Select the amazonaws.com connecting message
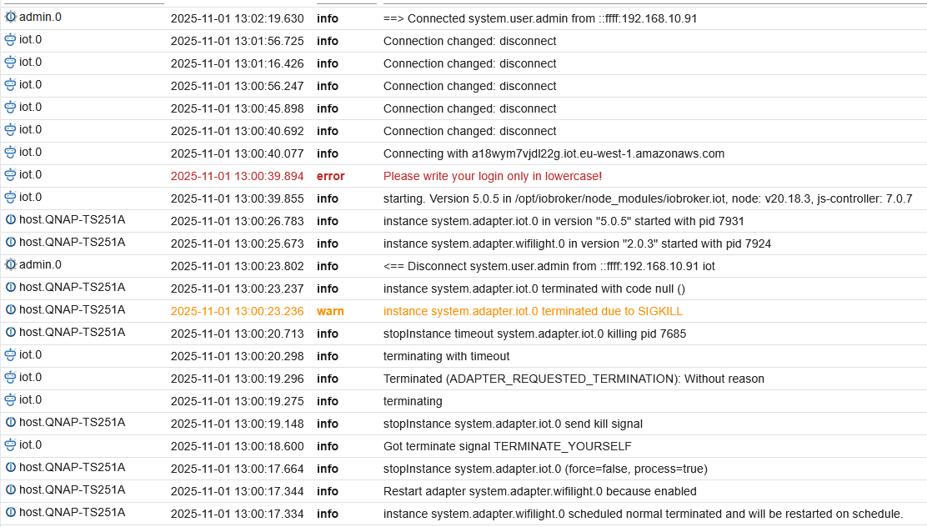This screenshot has height=527, width=927. (x=554, y=153)
